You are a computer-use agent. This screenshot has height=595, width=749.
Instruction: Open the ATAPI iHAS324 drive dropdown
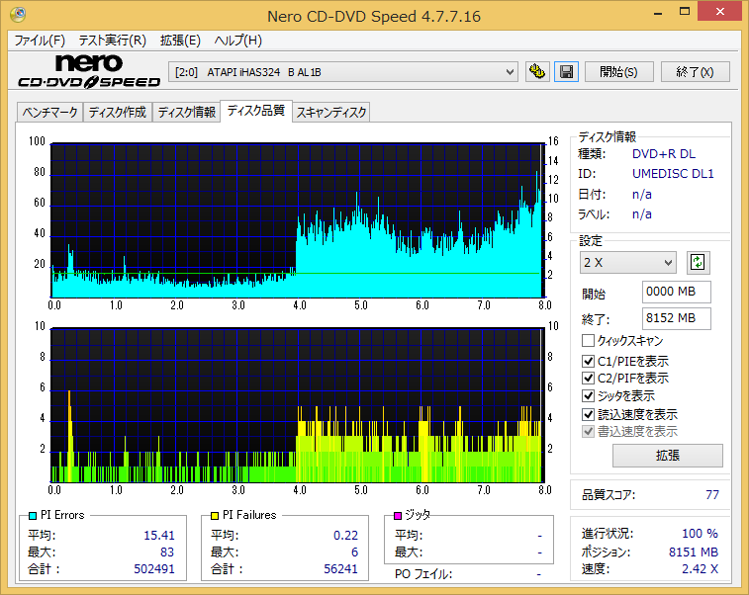[343, 72]
